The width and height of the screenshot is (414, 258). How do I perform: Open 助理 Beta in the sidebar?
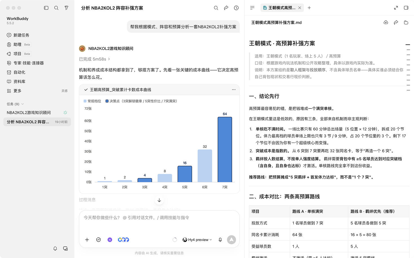(37, 44)
